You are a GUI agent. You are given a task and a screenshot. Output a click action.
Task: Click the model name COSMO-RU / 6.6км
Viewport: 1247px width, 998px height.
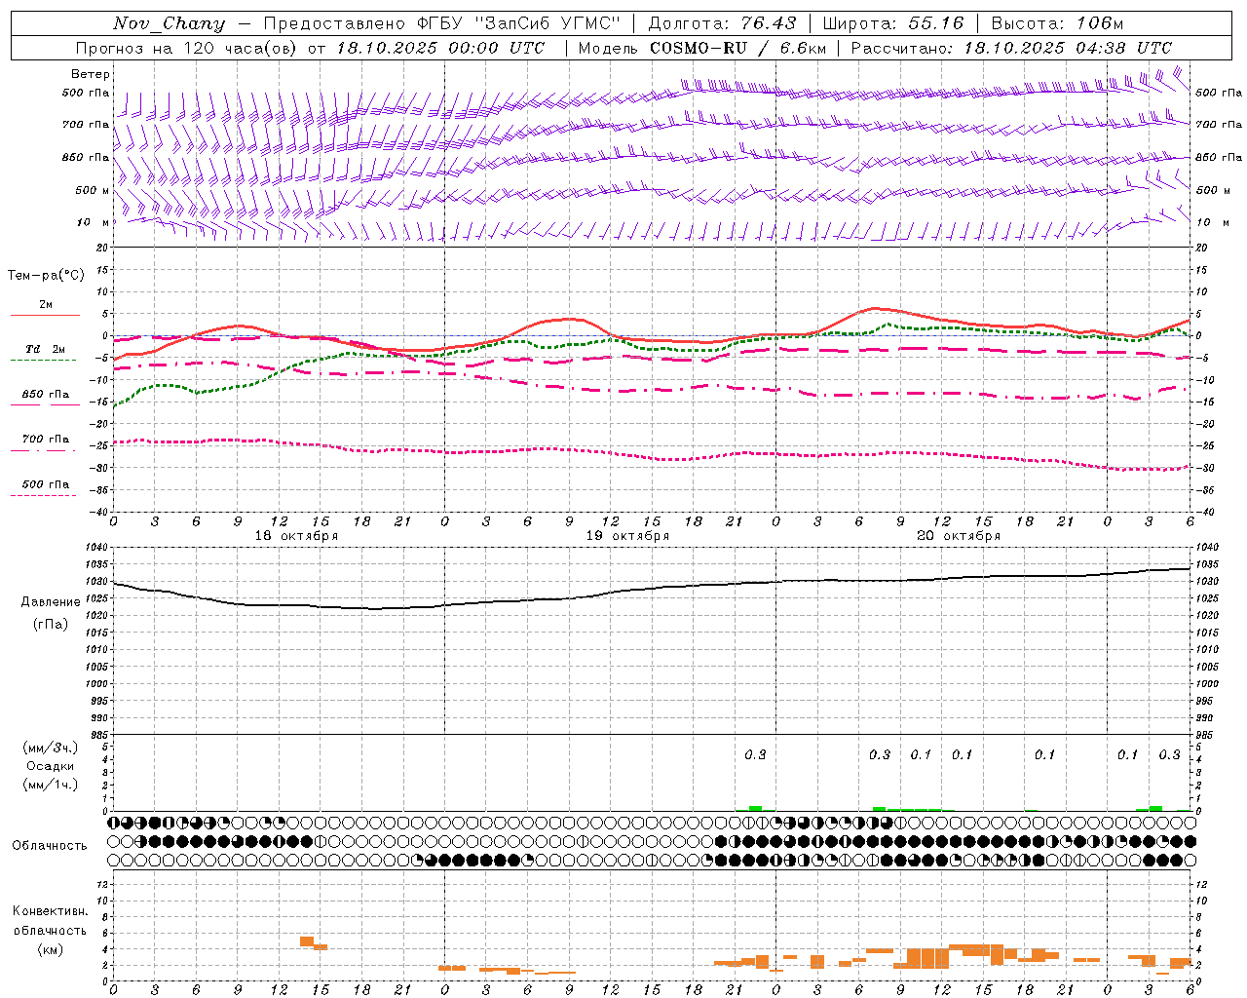click(738, 48)
